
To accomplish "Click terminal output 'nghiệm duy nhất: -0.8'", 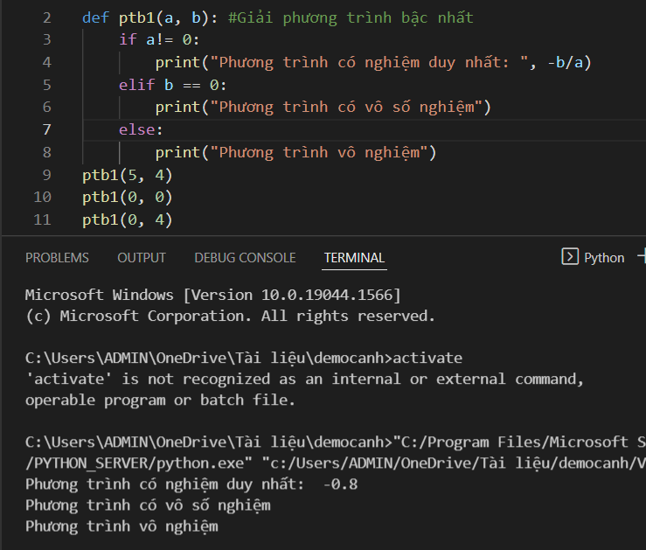I will click(261, 484).
